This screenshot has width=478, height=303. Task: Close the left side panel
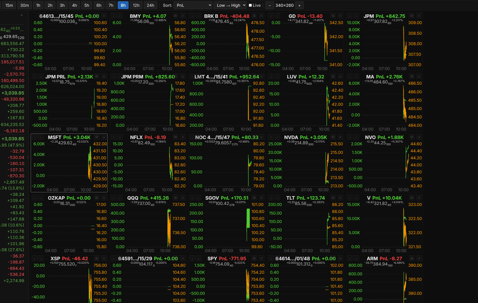(22, 15)
